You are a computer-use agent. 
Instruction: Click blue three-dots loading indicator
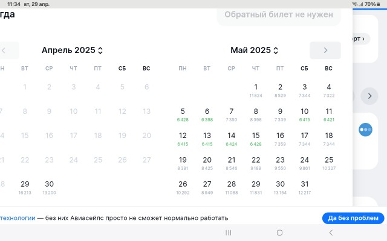(x=365, y=130)
